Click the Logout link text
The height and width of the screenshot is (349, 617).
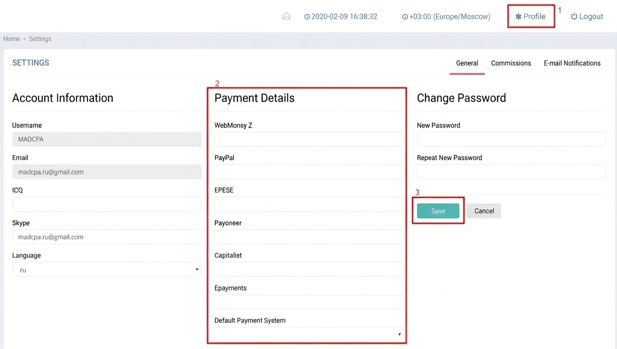coord(591,16)
